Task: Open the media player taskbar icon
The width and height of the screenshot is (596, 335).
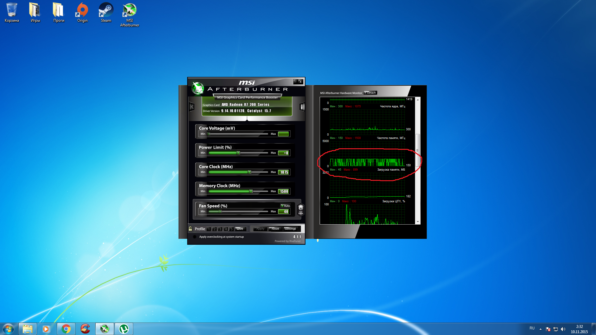Action: pos(46,329)
